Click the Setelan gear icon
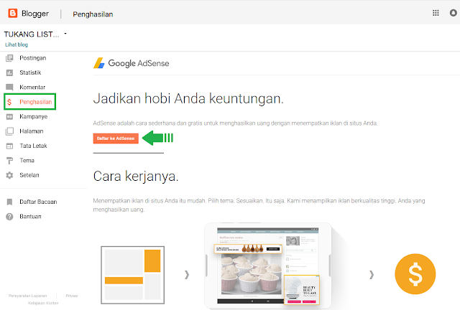Screen dimensions: 460x310 [x=9, y=175]
